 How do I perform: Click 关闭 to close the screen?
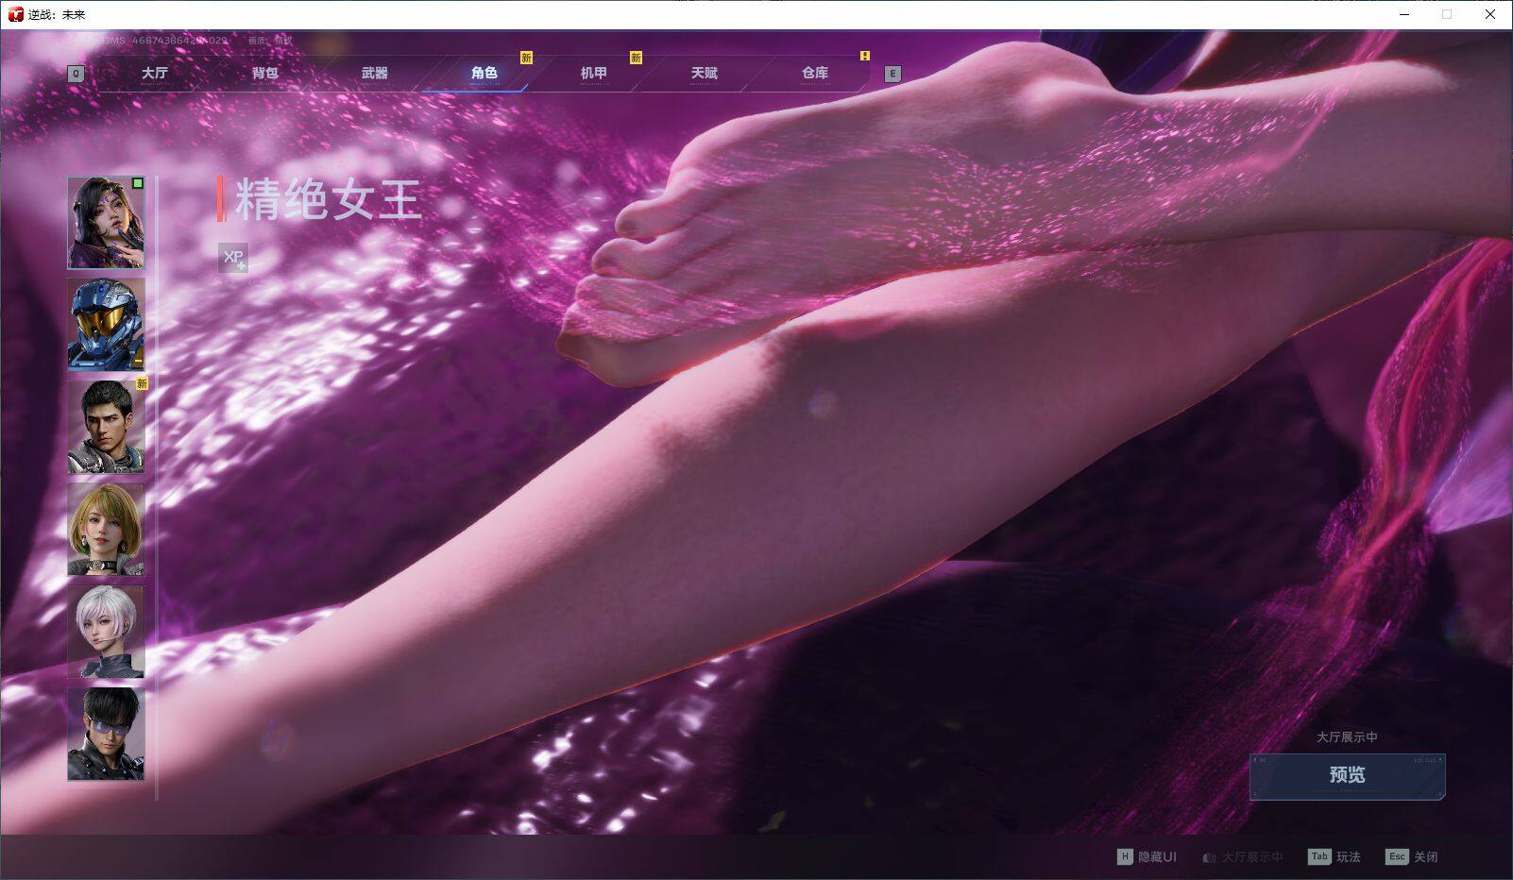coord(1425,857)
